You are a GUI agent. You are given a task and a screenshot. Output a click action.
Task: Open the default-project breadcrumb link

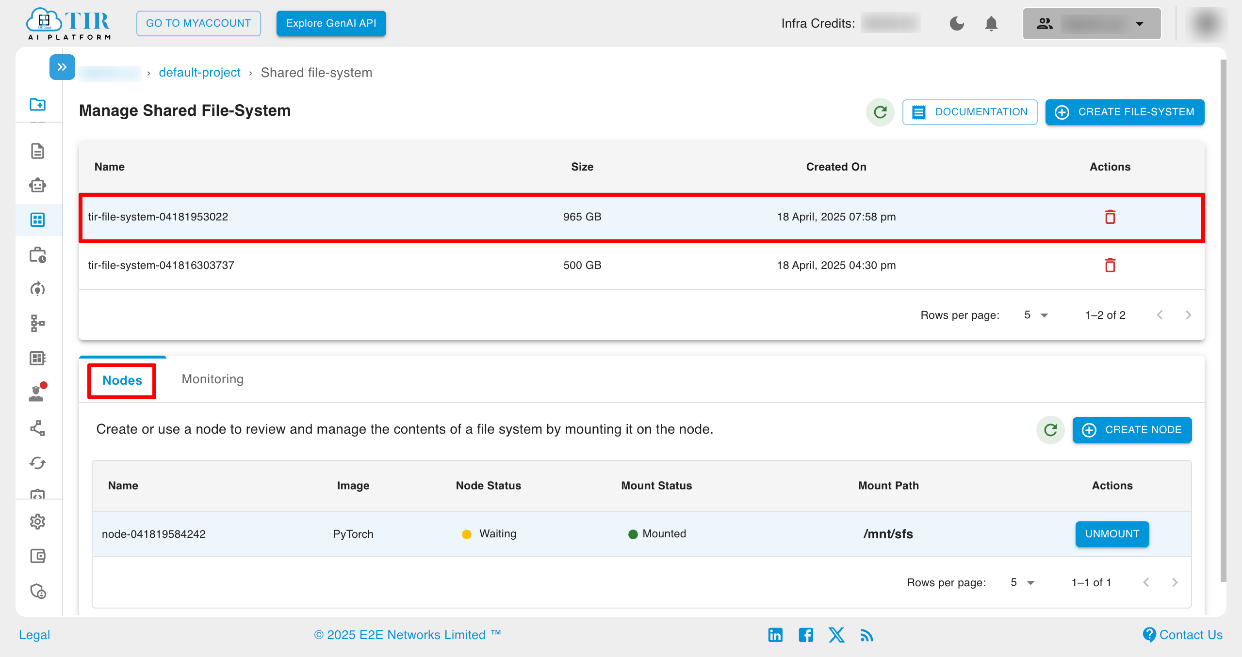(x=199, y=73)
